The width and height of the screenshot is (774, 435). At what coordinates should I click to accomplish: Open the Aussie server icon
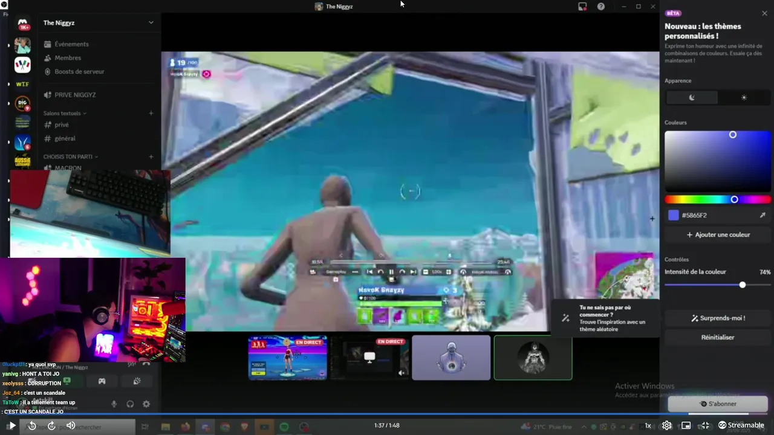click(22, 161)
